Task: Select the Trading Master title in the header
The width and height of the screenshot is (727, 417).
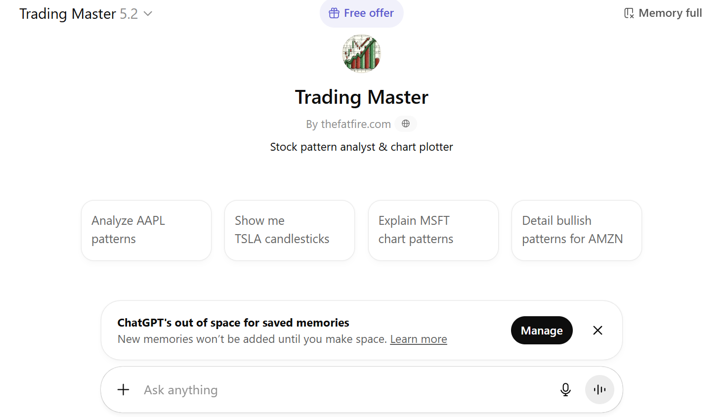Action: pos(361,97)
